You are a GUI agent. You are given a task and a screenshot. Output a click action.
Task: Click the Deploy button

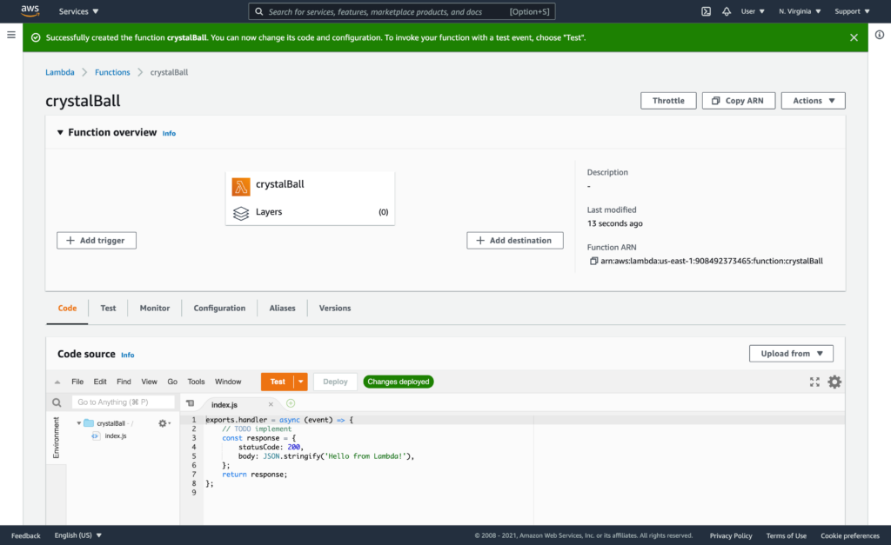(335, 382)
